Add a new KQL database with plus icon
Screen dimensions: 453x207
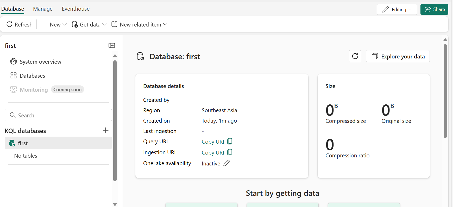click(105, 130)
